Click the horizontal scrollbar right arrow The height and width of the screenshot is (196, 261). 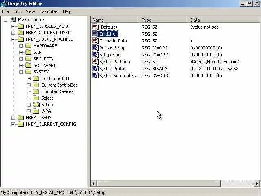coord(257,183)
